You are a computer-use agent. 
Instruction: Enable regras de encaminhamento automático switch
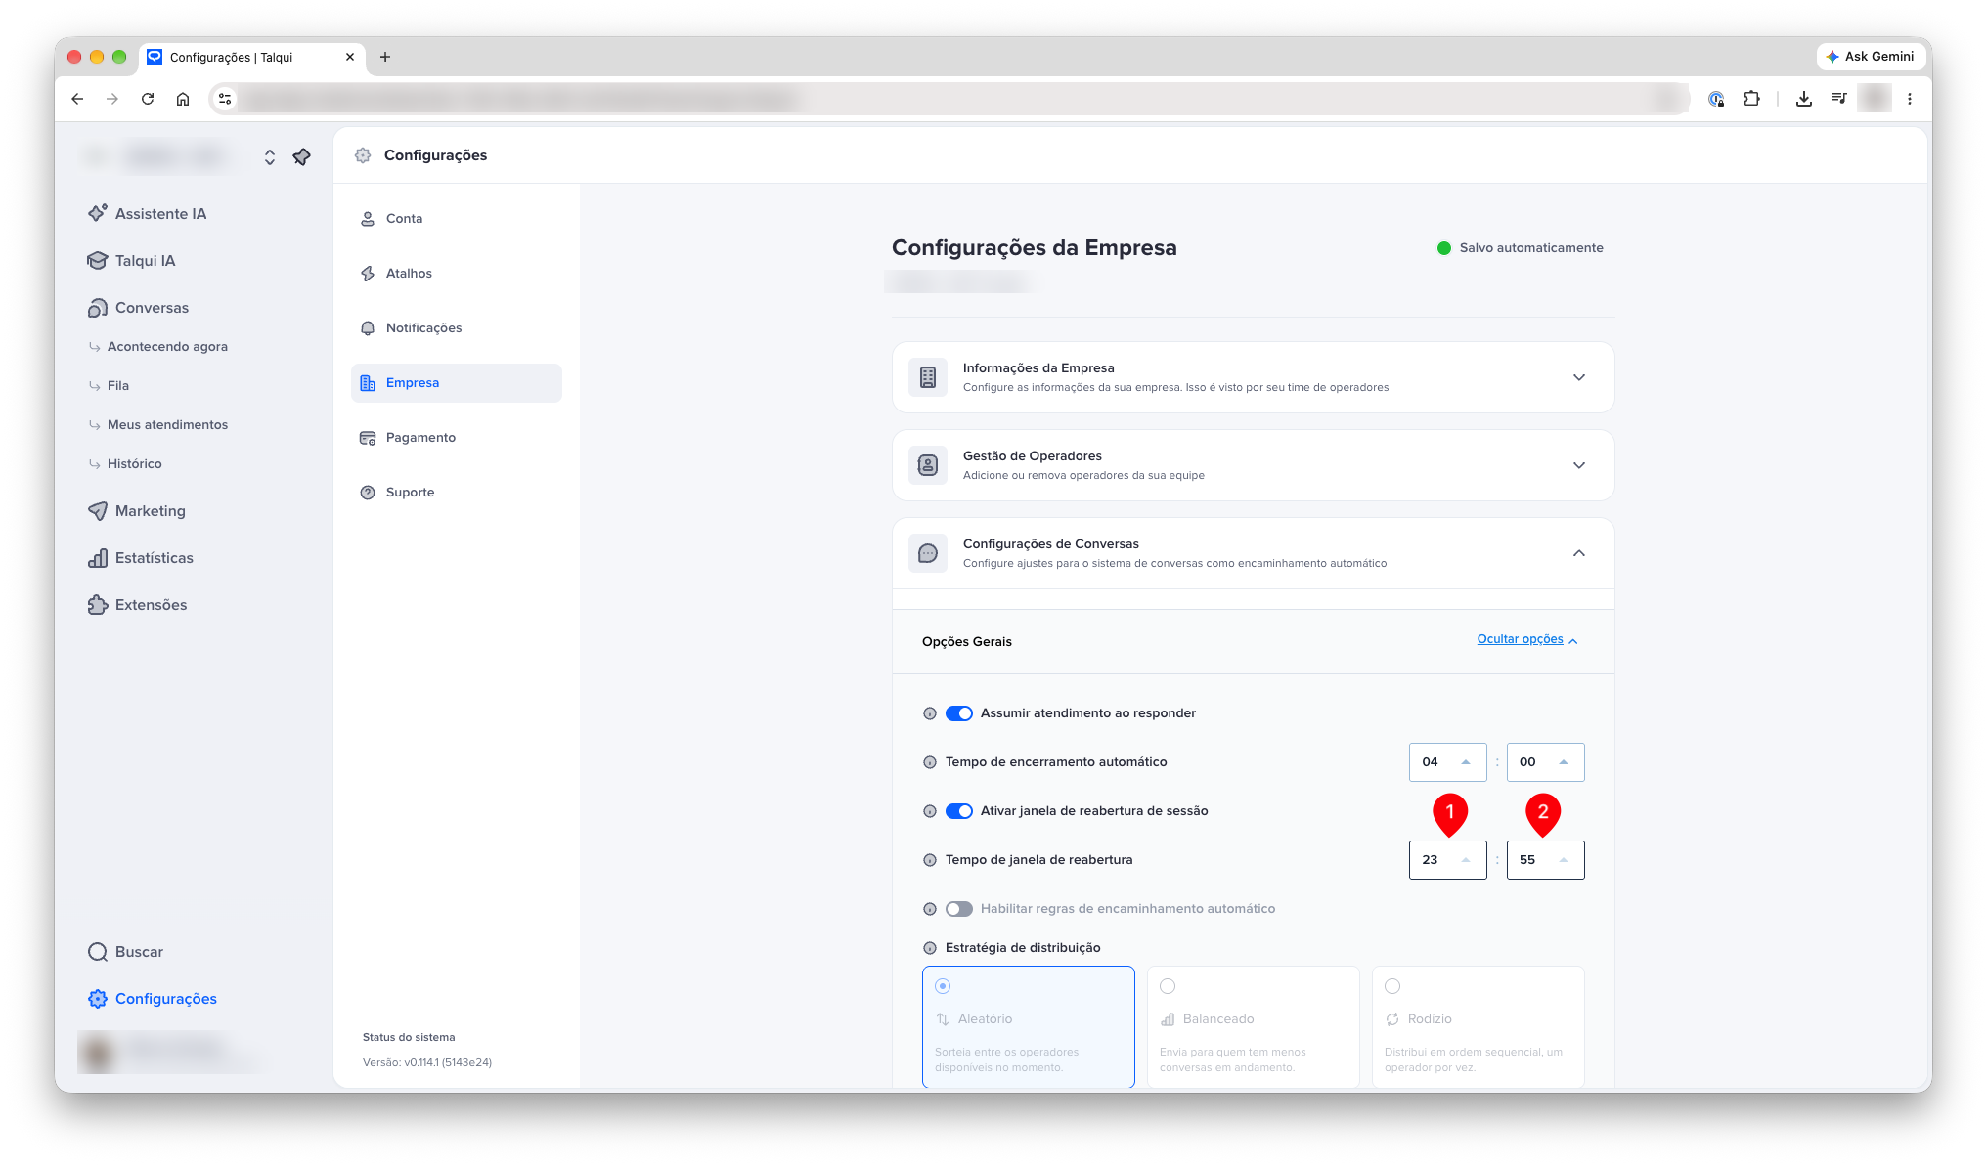pyautogui.click(x=959, y=909)
